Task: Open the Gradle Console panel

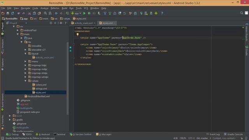Action: pyautogui.click(x=233, y=134)
